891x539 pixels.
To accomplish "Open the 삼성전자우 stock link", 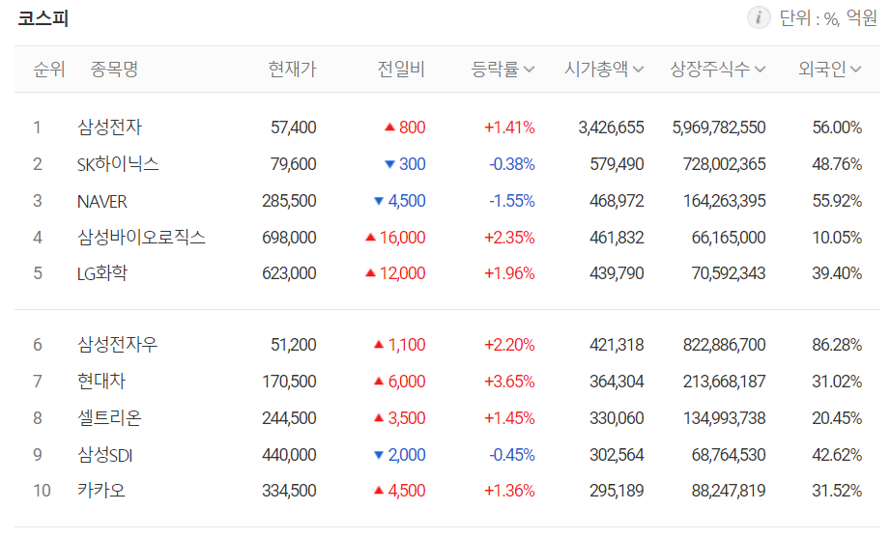I will coord(117,344).
